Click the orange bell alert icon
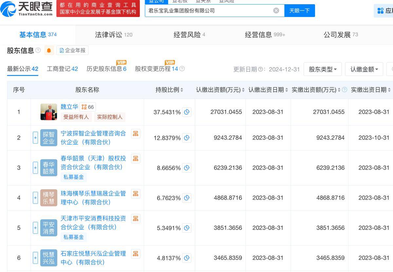The height and width of the screenshot is (272, 393). pyautogui.click(x=49, y=50)
